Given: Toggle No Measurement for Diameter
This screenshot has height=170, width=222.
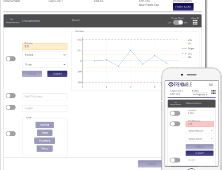Looking at the screenshot, I should pos(11,59).
